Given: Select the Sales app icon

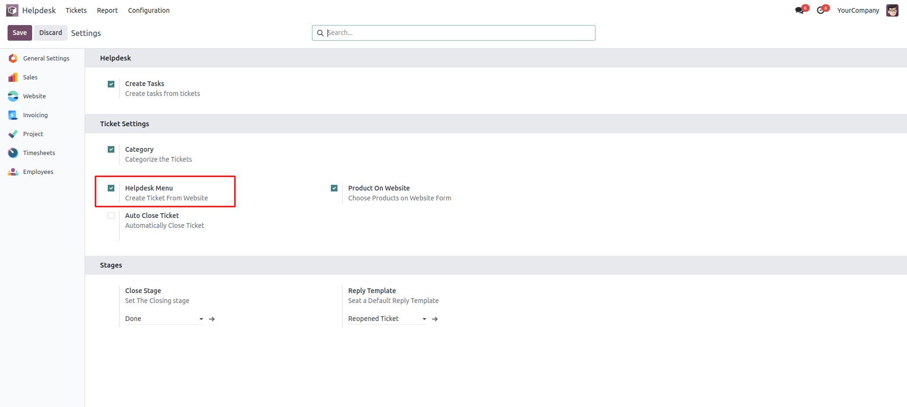Looking at the screenshot, I should click(13, 78).
